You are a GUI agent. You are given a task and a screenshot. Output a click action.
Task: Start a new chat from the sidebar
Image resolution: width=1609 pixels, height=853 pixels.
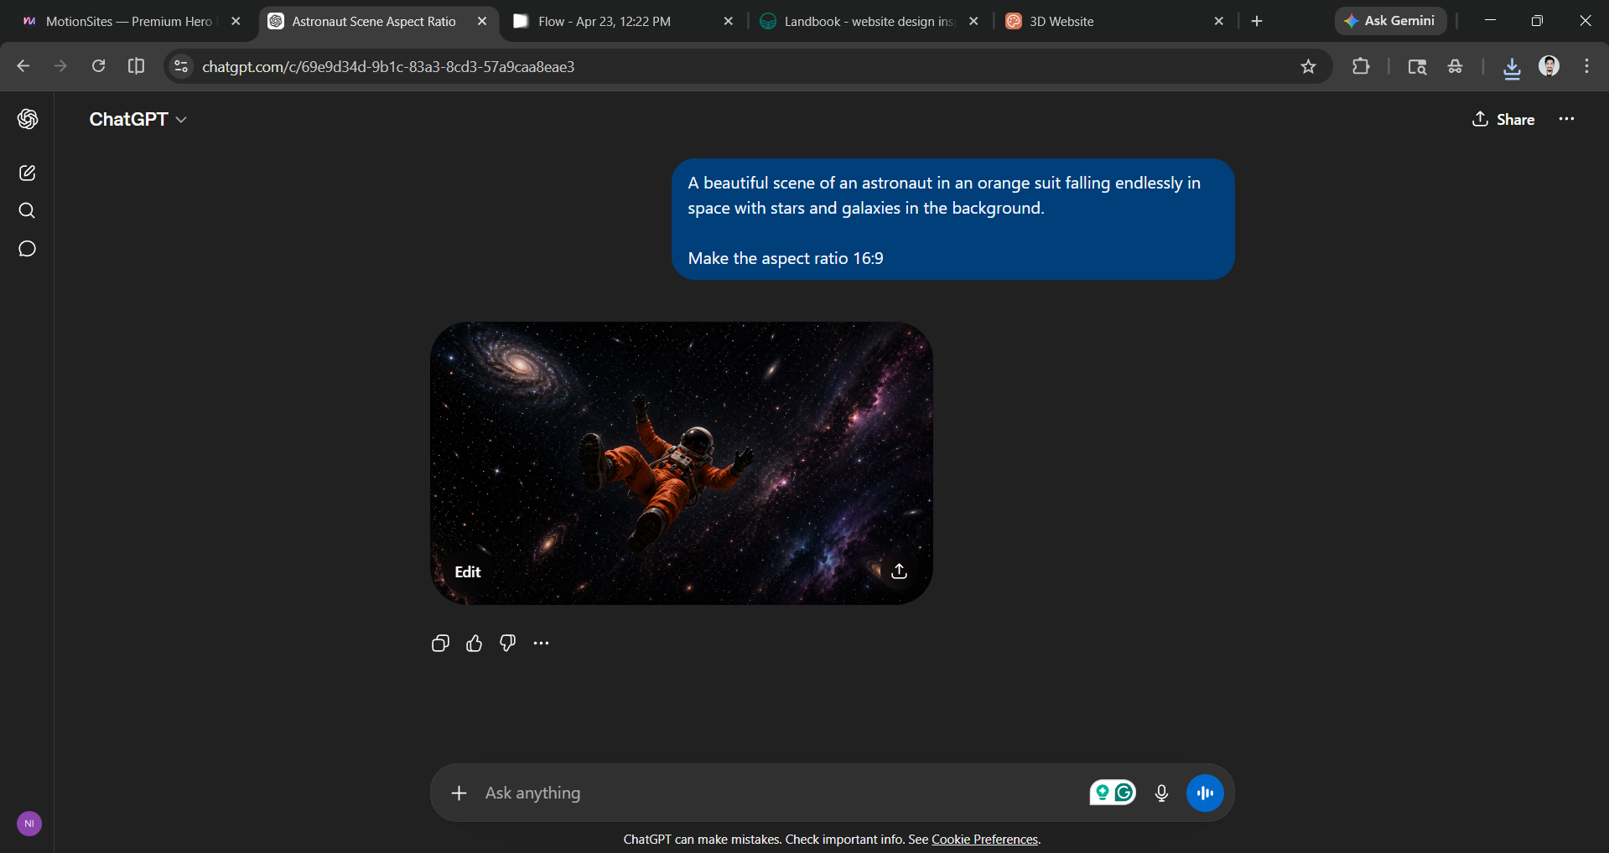click(28, 173)
